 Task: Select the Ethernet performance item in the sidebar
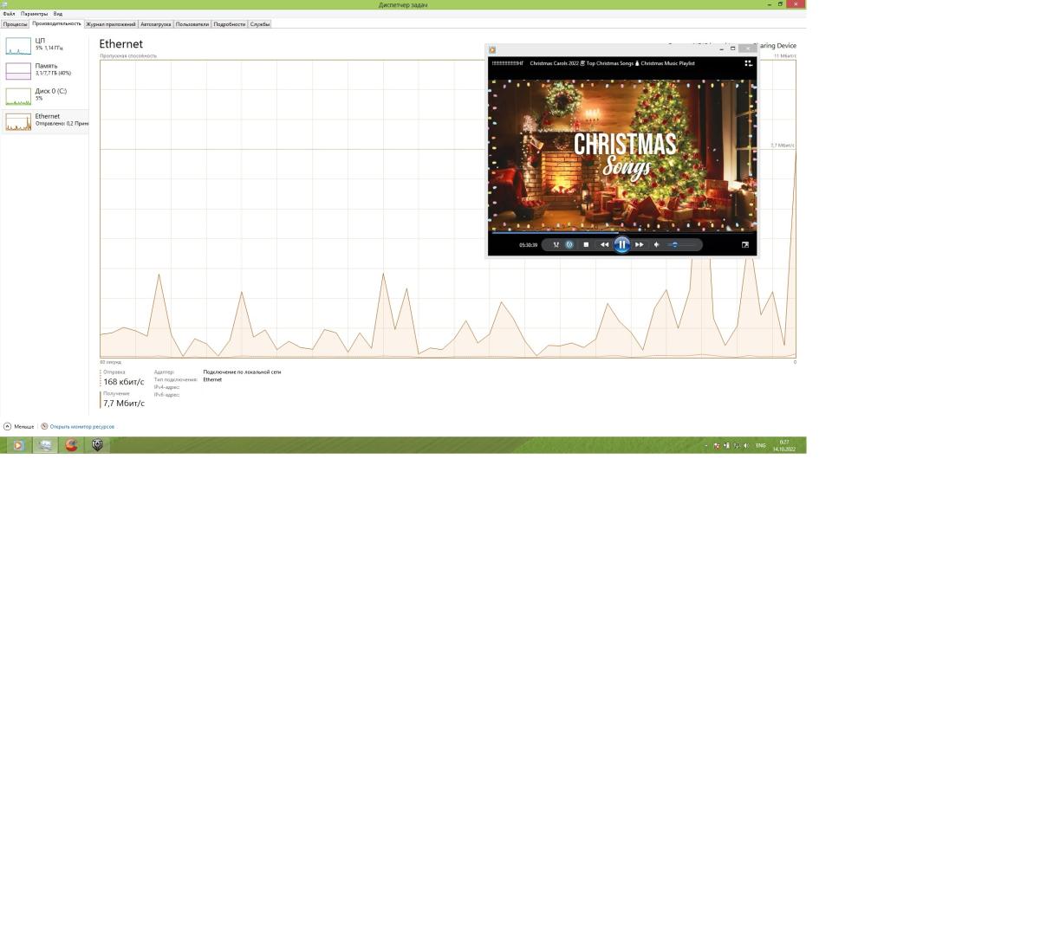pos(45,120)
